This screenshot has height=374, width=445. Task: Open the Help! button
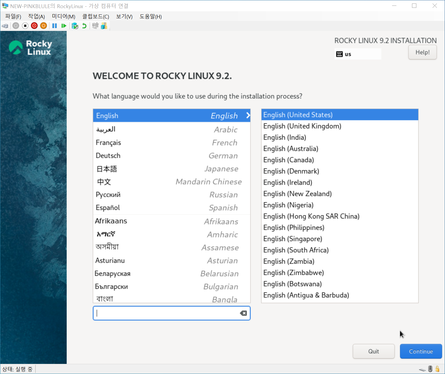click(422, 52)
